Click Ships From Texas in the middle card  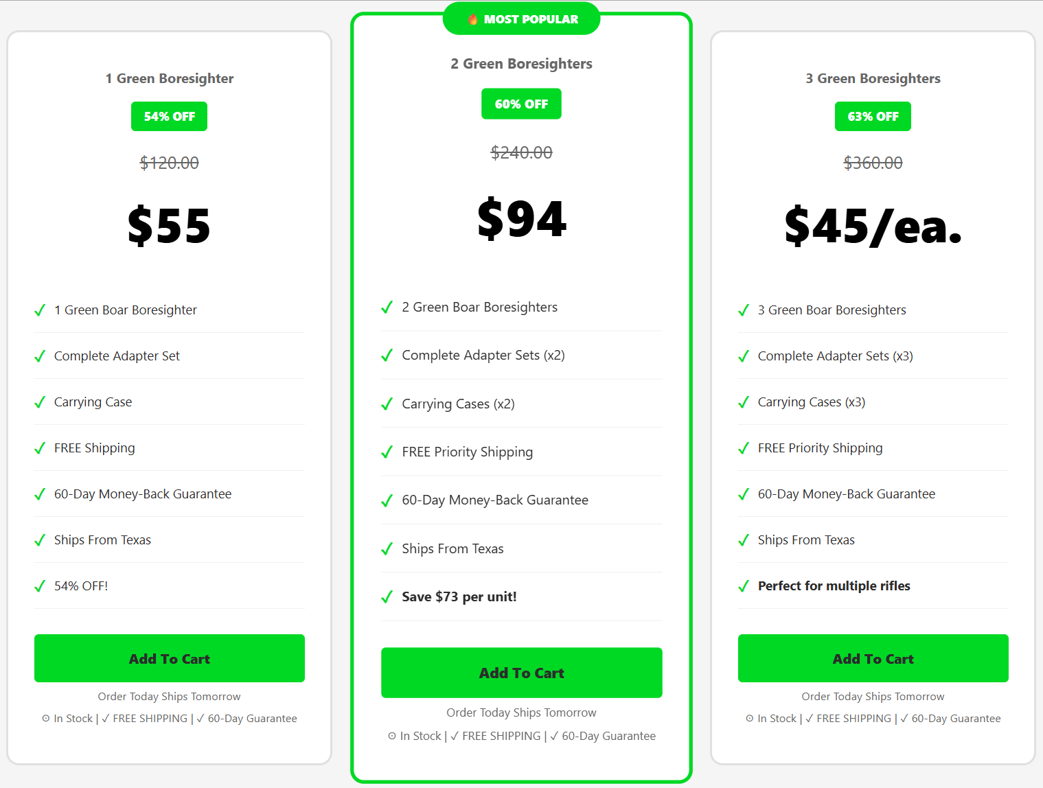point(453,549)
